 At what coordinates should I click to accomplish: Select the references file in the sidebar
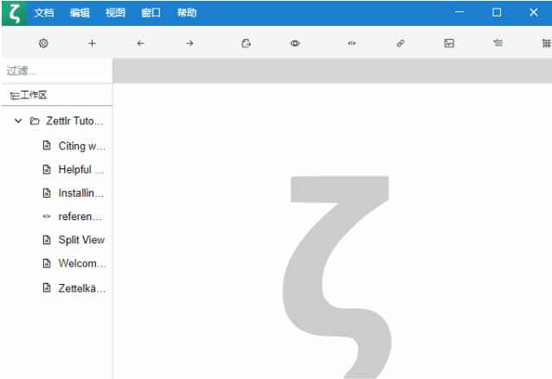click(80, 217)
